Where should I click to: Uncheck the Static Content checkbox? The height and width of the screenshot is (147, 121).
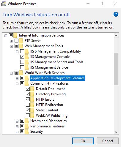point(28,110)
